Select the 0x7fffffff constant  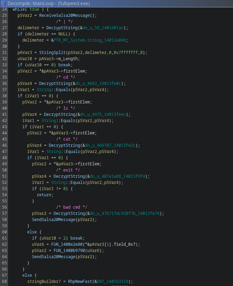(126, 53)
